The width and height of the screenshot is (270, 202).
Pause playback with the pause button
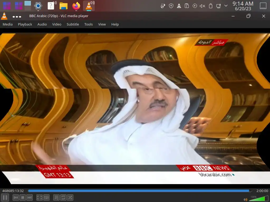pos(5,197)
